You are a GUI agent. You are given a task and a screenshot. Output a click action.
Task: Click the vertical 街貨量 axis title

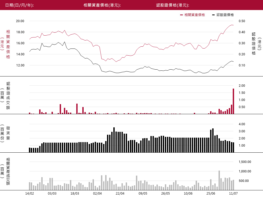8,133
